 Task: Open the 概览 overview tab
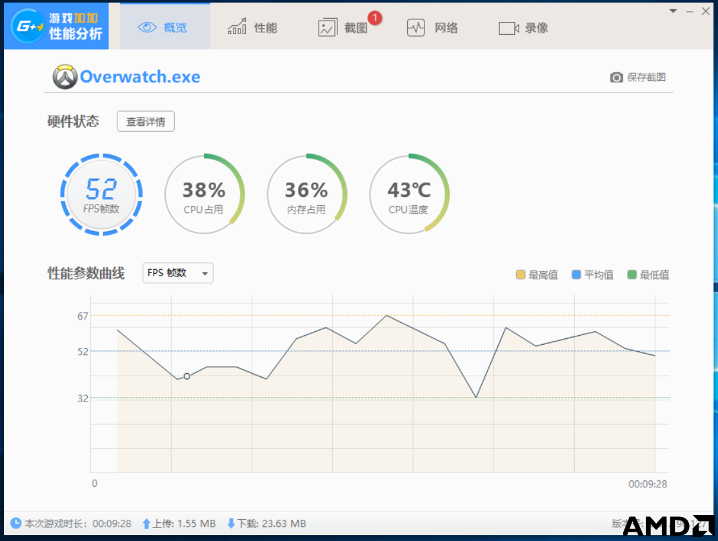click(x=165, y=26)
